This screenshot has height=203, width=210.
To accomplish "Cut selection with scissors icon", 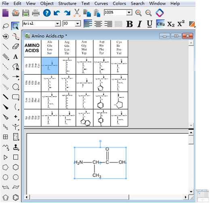I will click(77, 13).
